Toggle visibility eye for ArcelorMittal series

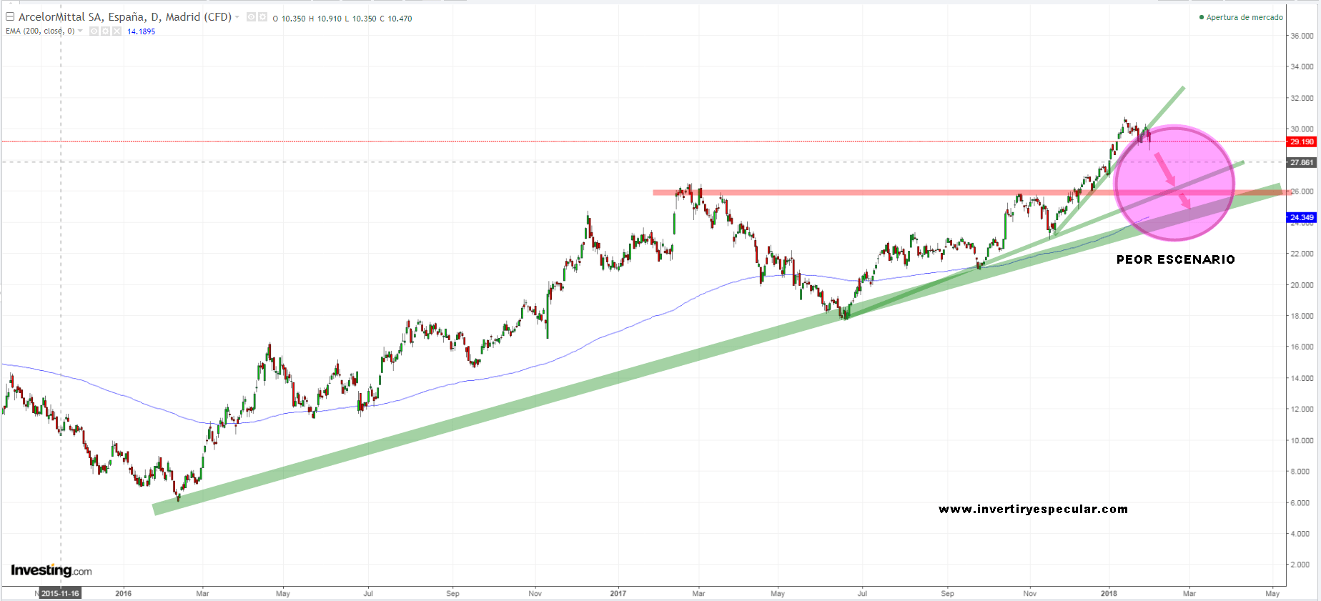tap(252, 17)
